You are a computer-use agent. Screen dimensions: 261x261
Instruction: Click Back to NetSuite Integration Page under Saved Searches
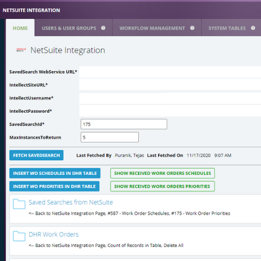click(x=67, y=213)
